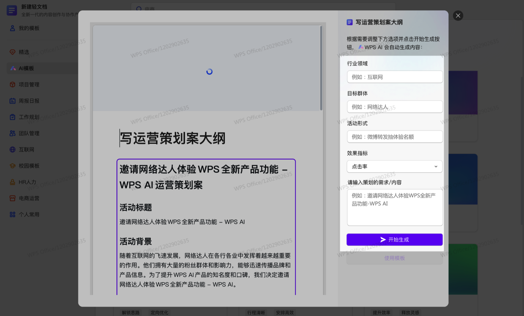
Task: Click the 互联网 globe icon
Action: (12, 150)
